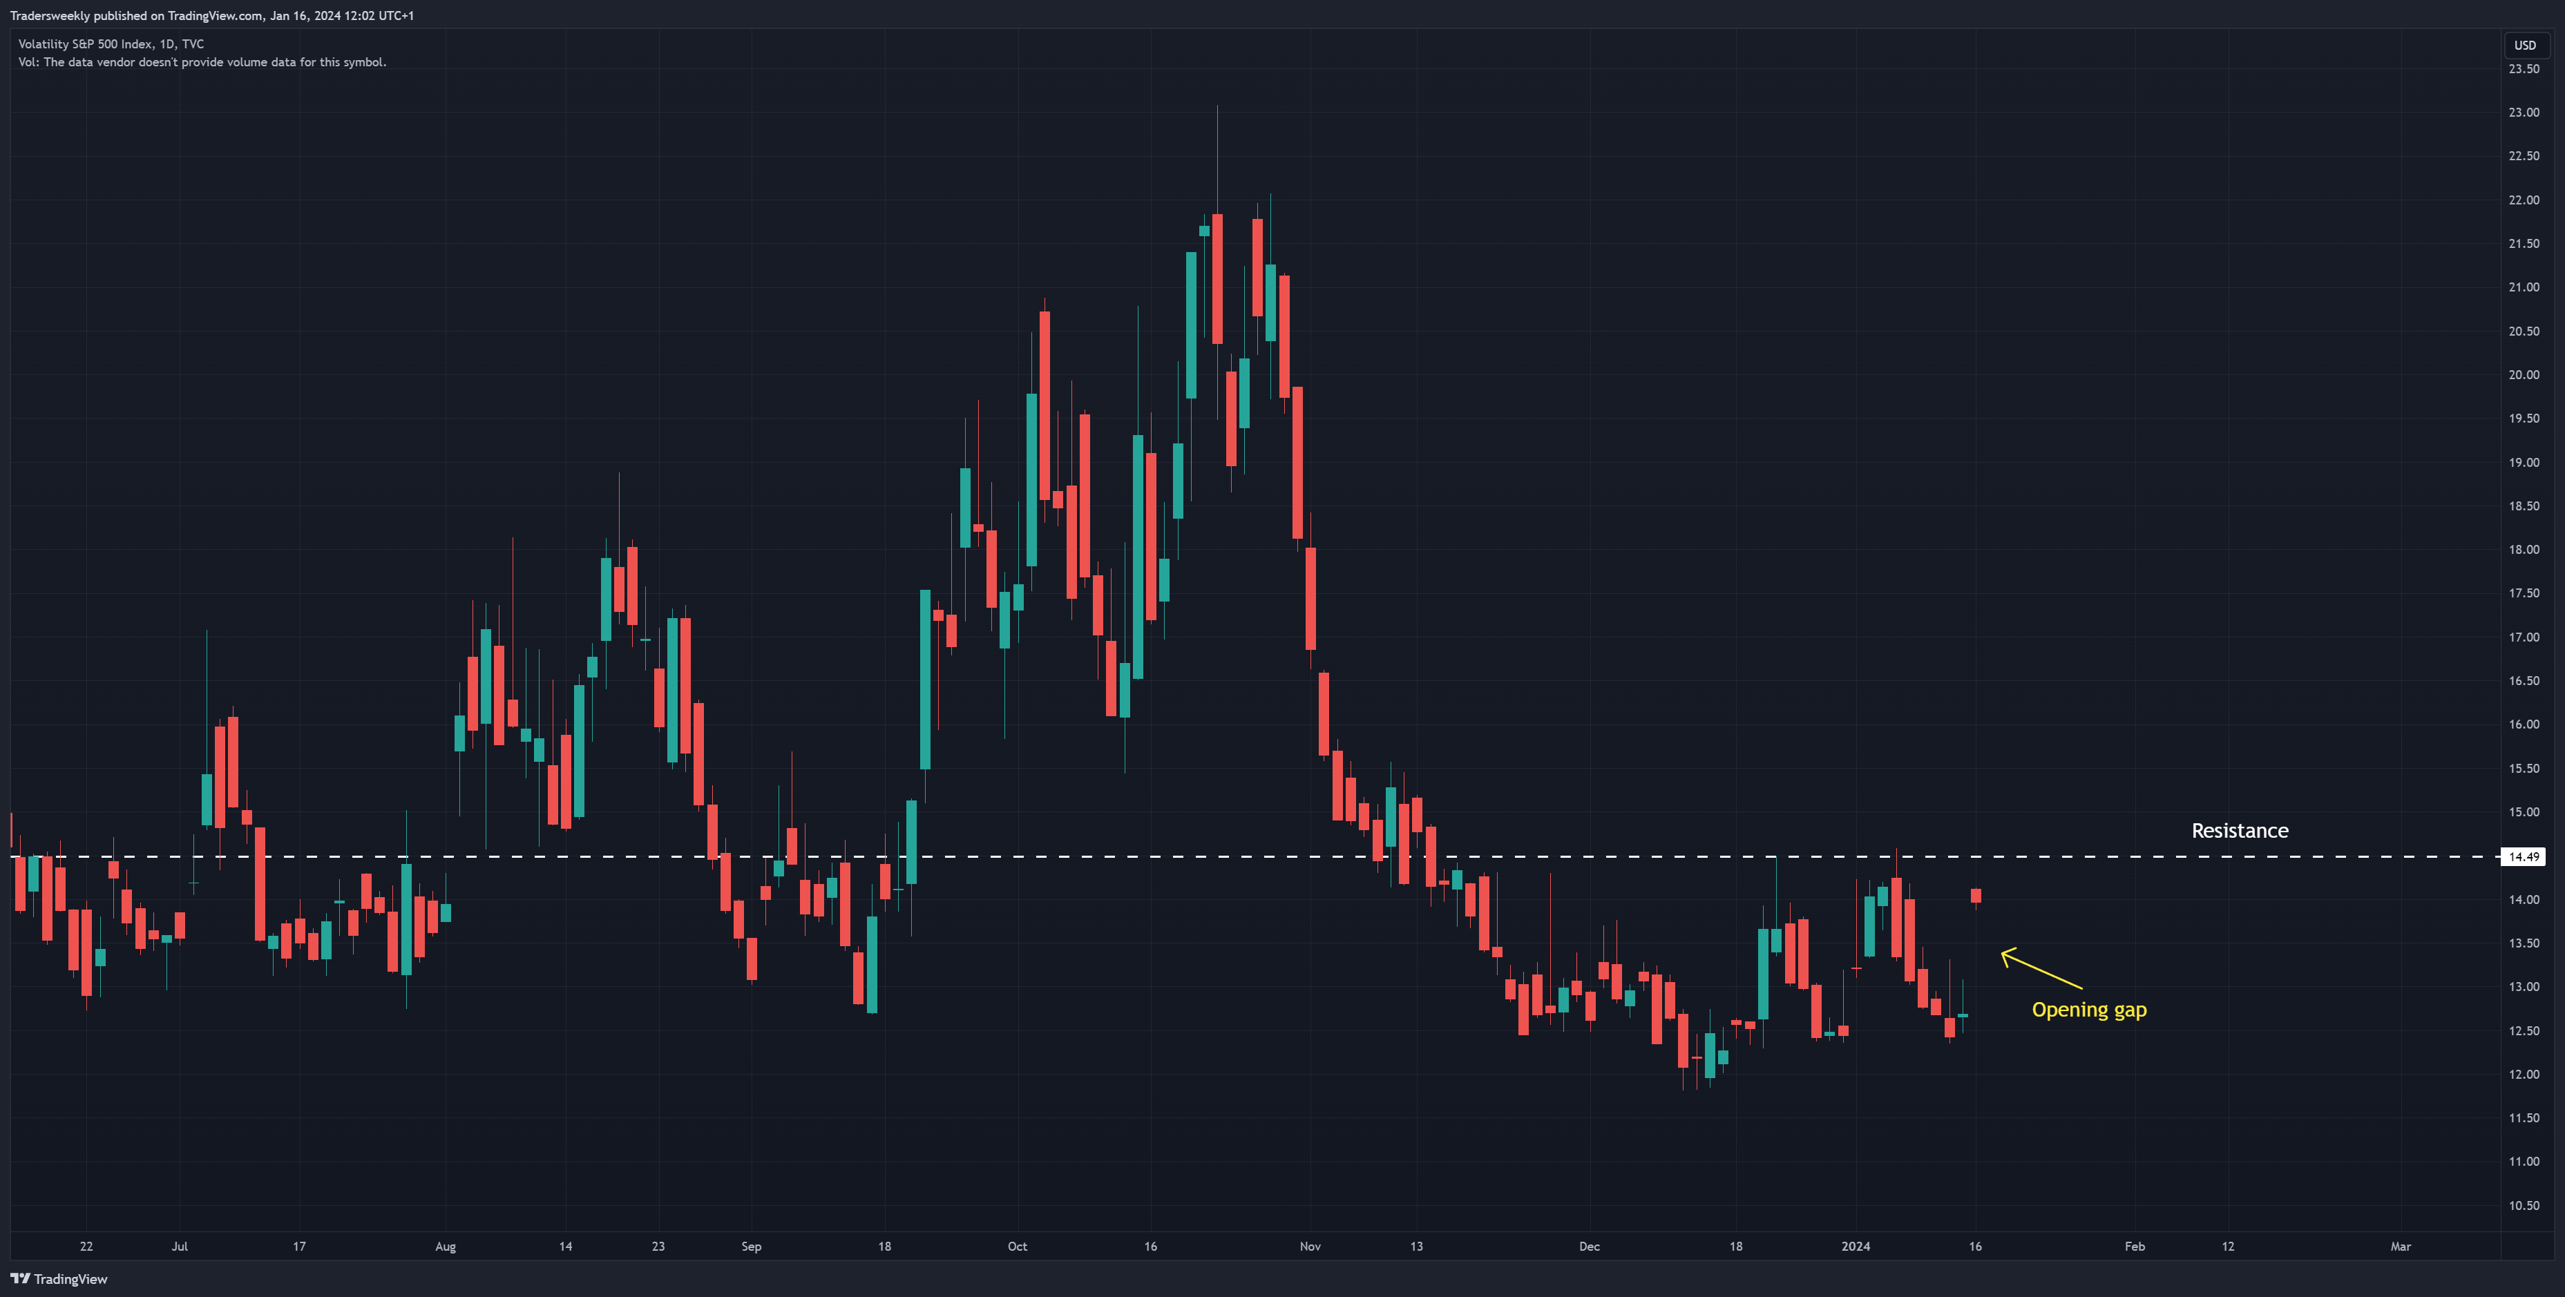Click the Feb date label on time axis
The width and height of the screenshot is (2565, 1297).
2134,1246
